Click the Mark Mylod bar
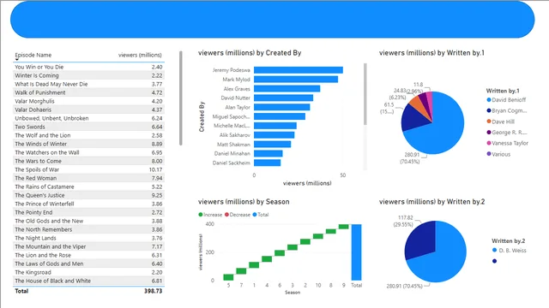549x308 pixels. tap(296, 80)
